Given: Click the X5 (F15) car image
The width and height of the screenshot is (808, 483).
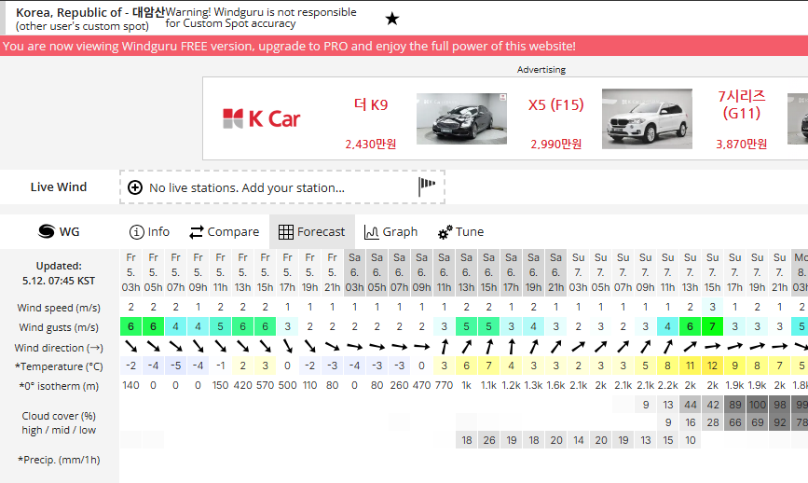Looking at the screenshot, I should pos(647,118).
